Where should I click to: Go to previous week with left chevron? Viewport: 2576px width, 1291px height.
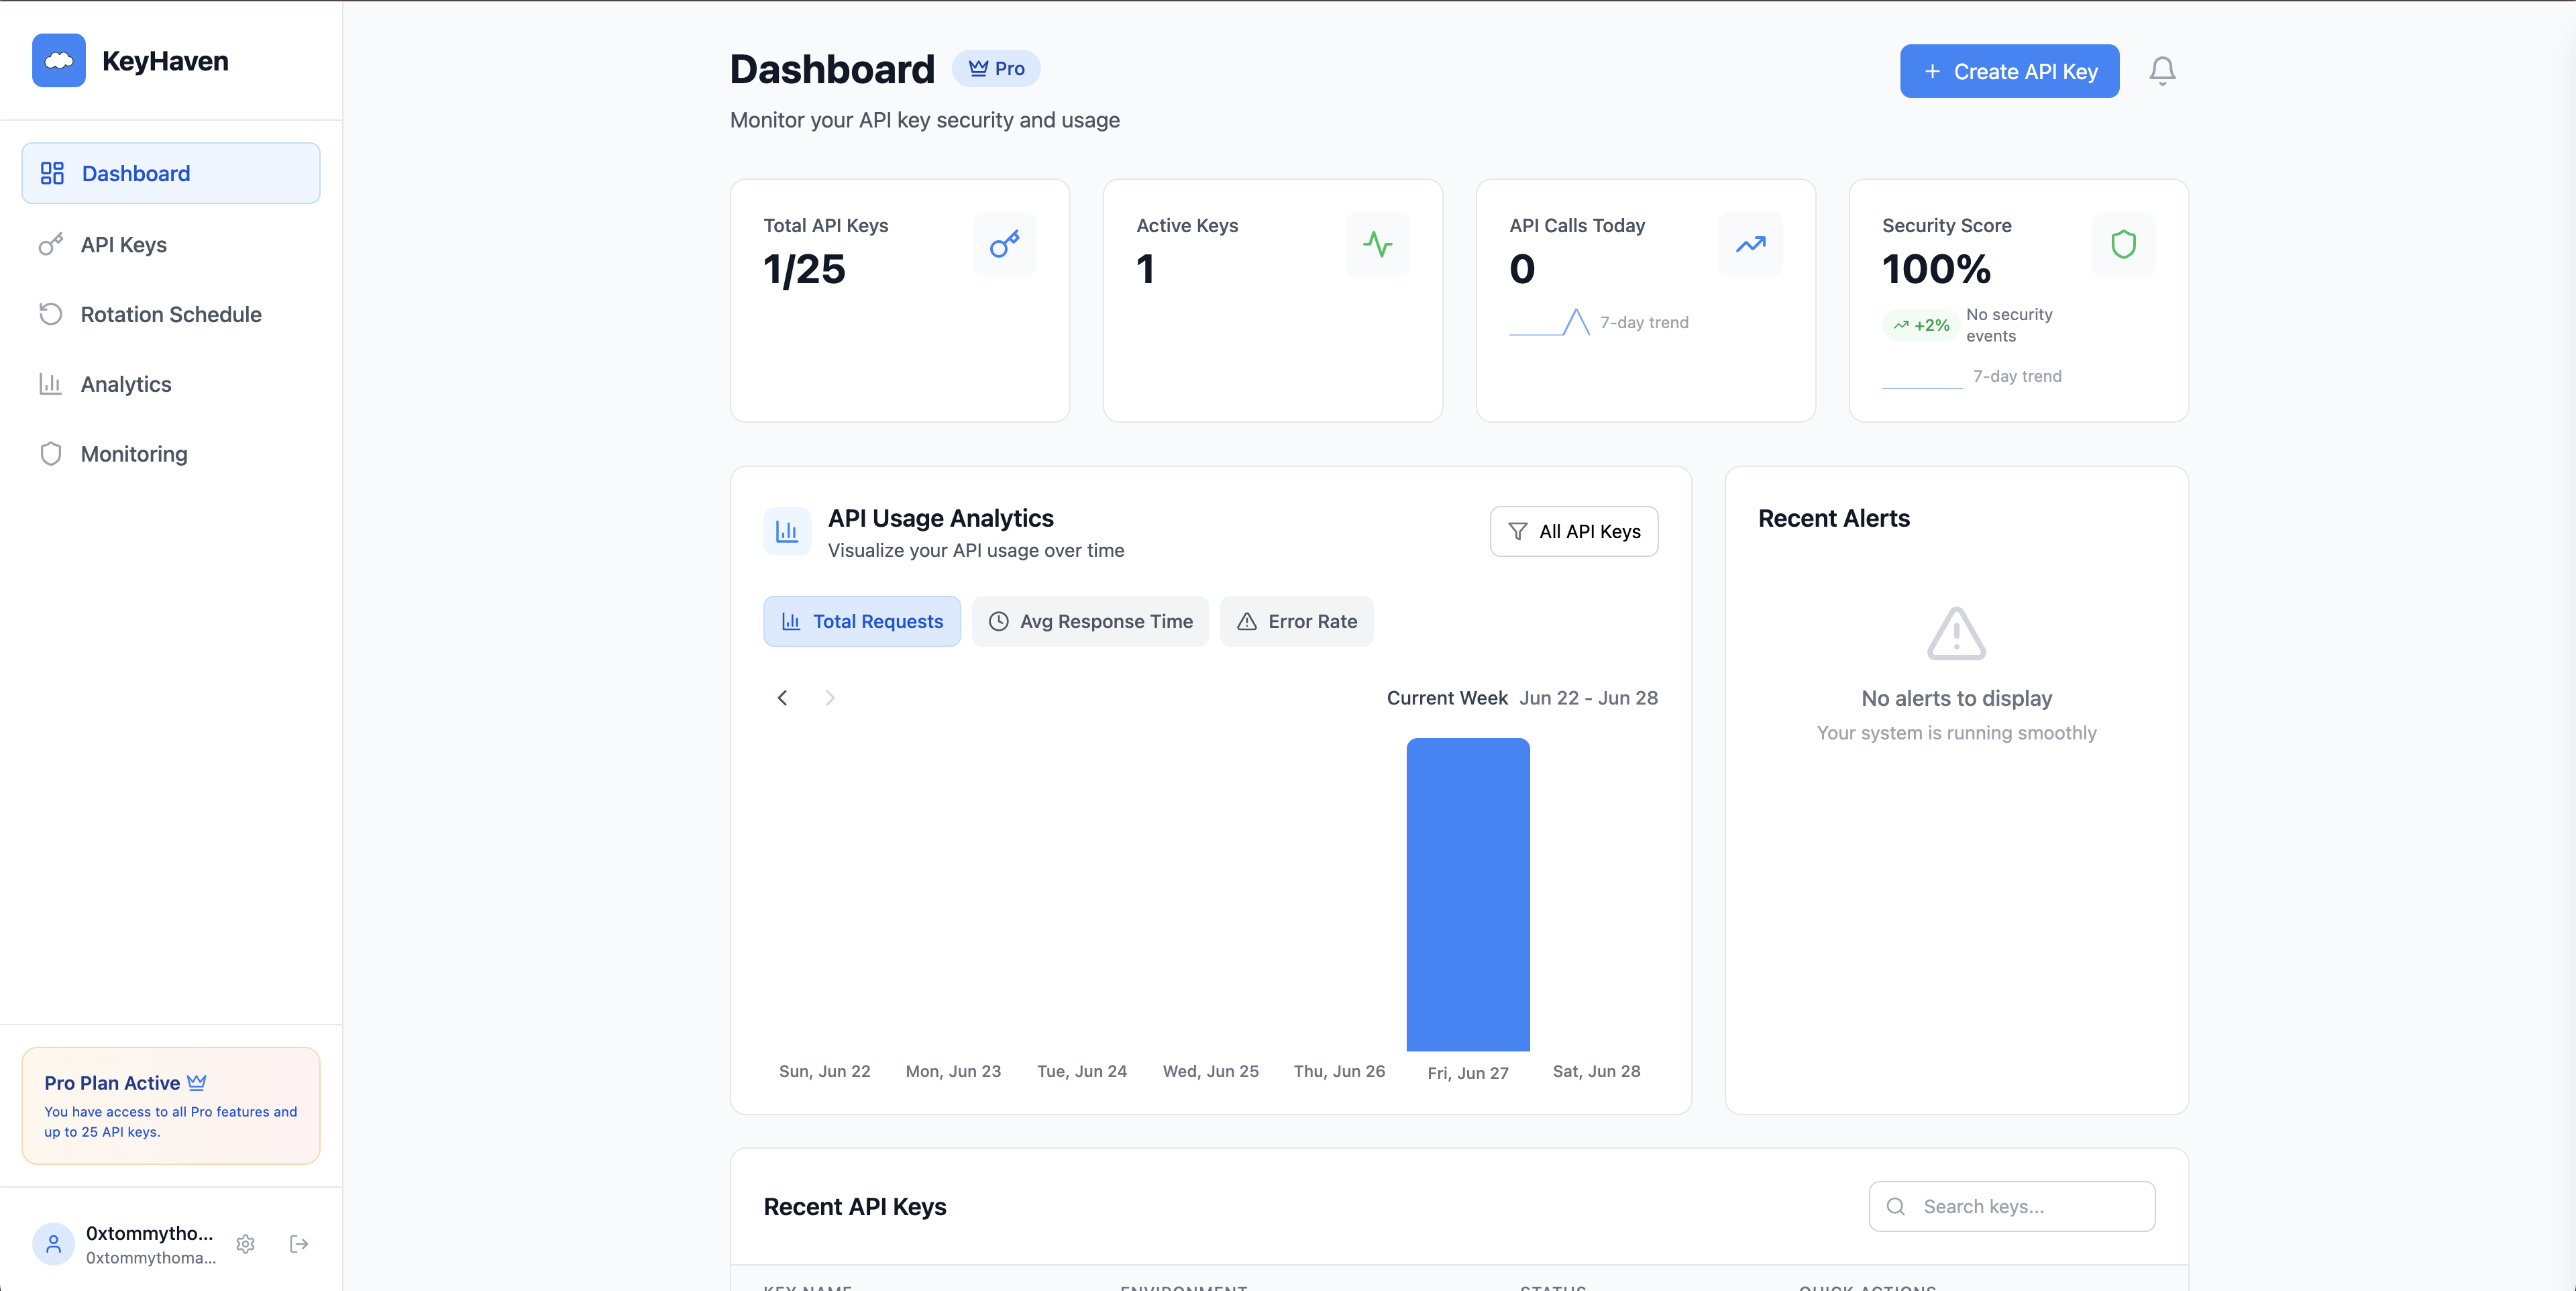(782, 698)
